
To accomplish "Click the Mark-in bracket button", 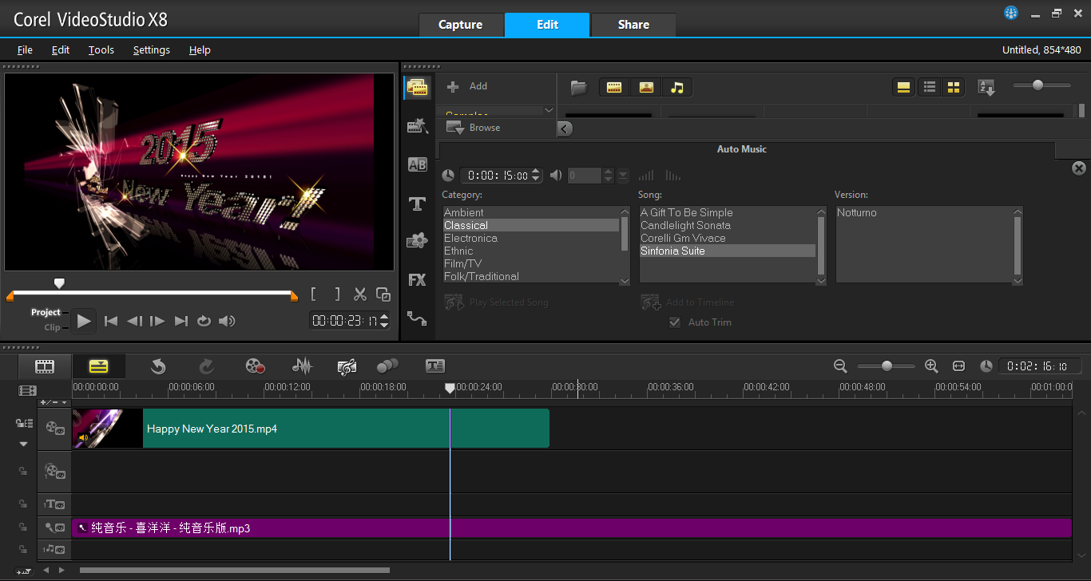I will coord(315,294).
